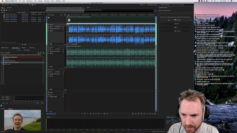The height and width of the screenshot is (133, 237).
Task: Click the Pause transport button
Action: point(87,114)
